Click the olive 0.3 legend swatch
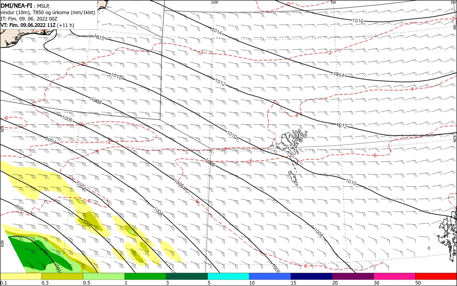The height and width of the screenshot is (286, 457). coord(62,276)
